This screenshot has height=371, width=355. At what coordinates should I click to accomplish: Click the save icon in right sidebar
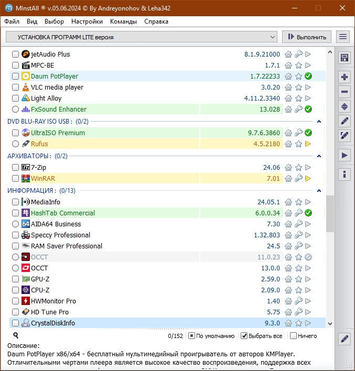[345, 58]
